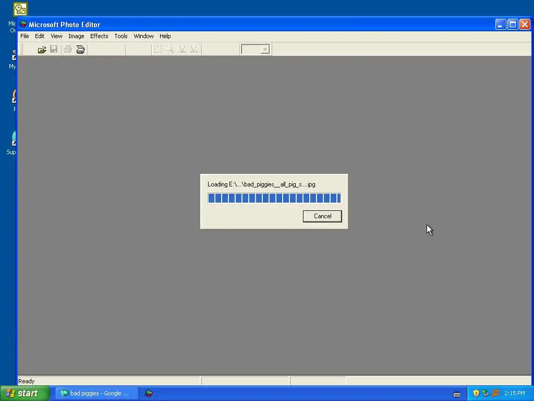Close the Microsoft Photo Editor window
Screen dimensions: 534x401
525,25
